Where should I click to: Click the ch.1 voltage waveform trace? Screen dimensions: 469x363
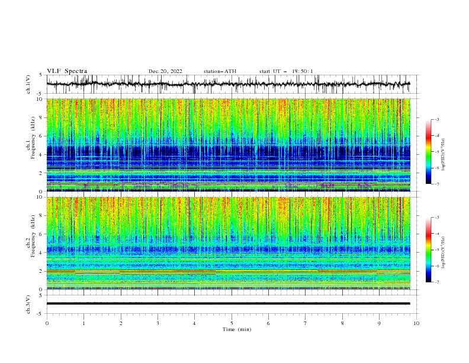(x=228, y=84)
